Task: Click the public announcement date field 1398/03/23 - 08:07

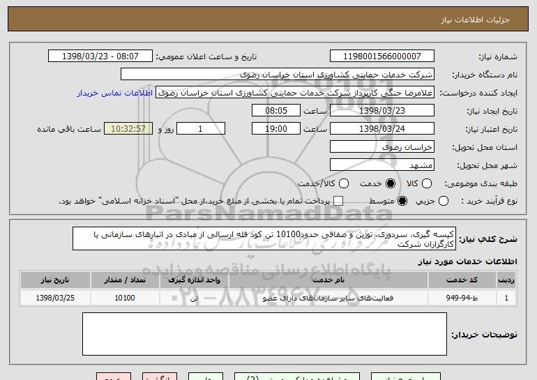Action: click(x=100, y=56)
